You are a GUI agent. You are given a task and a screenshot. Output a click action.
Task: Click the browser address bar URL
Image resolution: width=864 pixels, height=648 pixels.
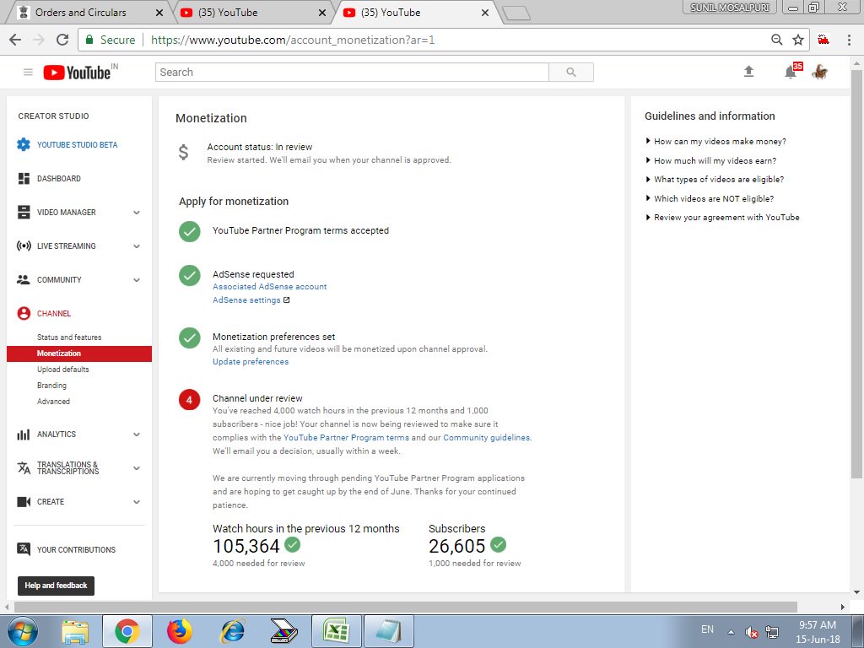click(293, 40)
